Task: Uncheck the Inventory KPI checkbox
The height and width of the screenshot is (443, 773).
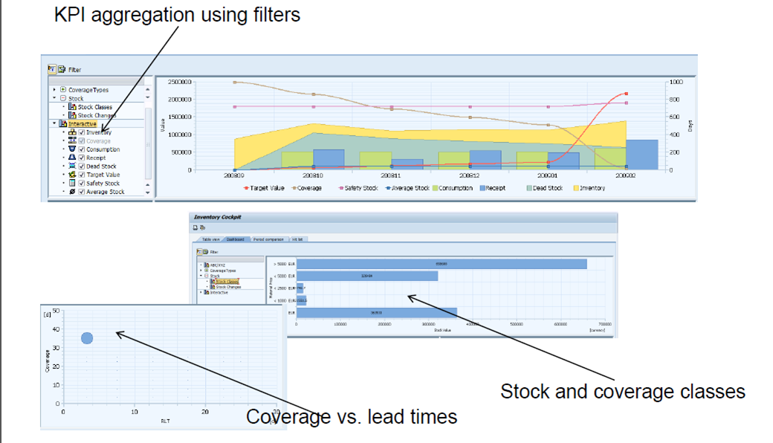Action: click(x=82, y=132)
